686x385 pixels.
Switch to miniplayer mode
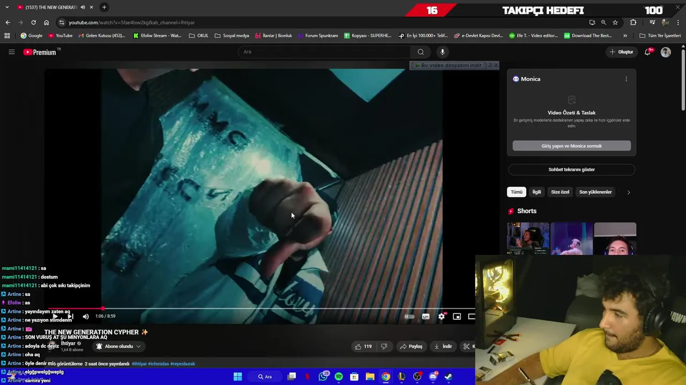click(x=457, y=316)
